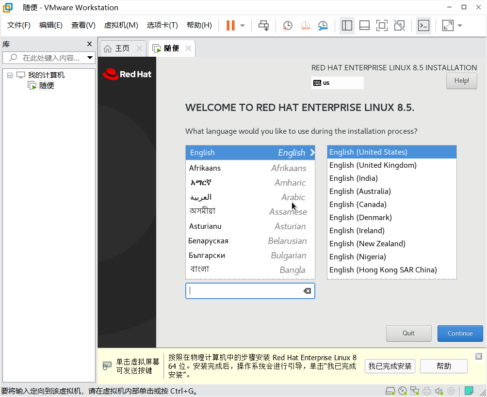
Task: Select English in the language list
Action: click(x=250, y=153)
